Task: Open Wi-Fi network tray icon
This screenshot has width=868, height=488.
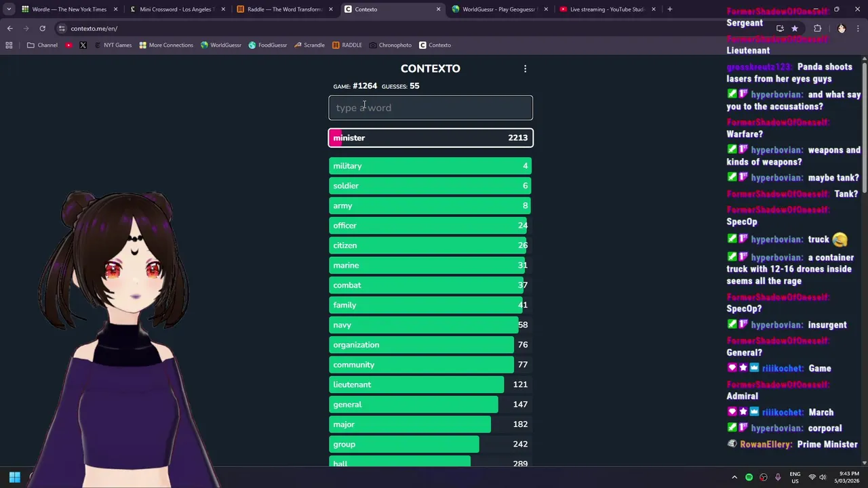Action: 812,477
